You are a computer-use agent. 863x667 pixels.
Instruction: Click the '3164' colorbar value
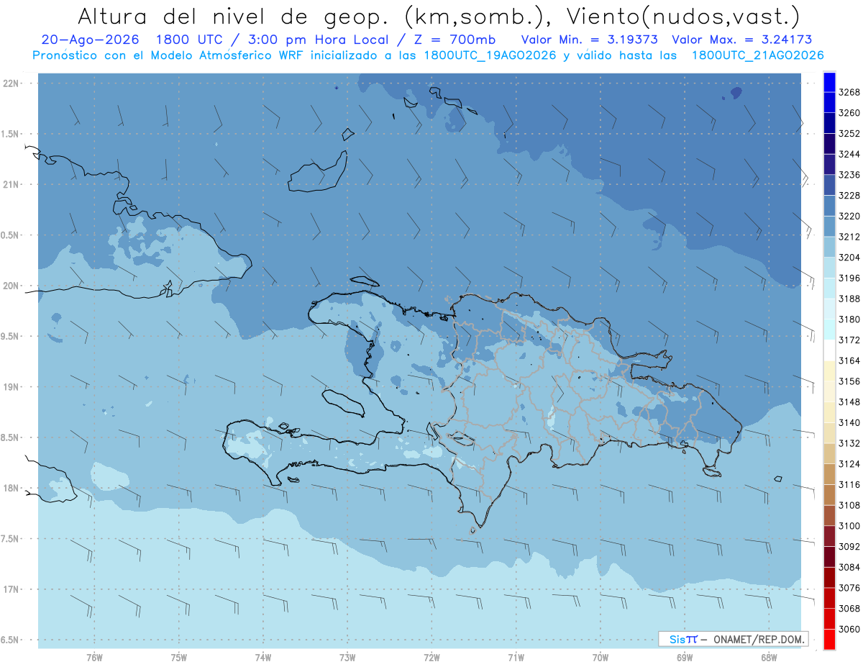[849, 360]
